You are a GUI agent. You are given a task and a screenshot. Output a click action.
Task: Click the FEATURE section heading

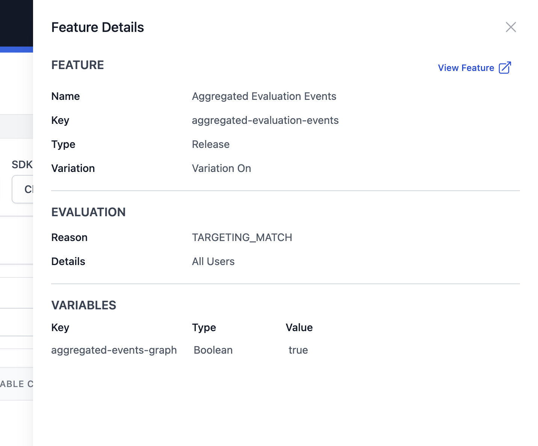pos(77,65)
